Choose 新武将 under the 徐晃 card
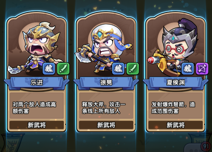This screenshot has width=212, height=152. click(x=106, y=125)
